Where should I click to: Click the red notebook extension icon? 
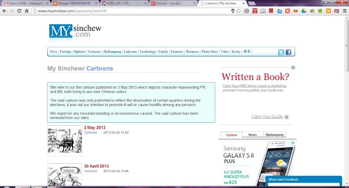click(271, 11)
